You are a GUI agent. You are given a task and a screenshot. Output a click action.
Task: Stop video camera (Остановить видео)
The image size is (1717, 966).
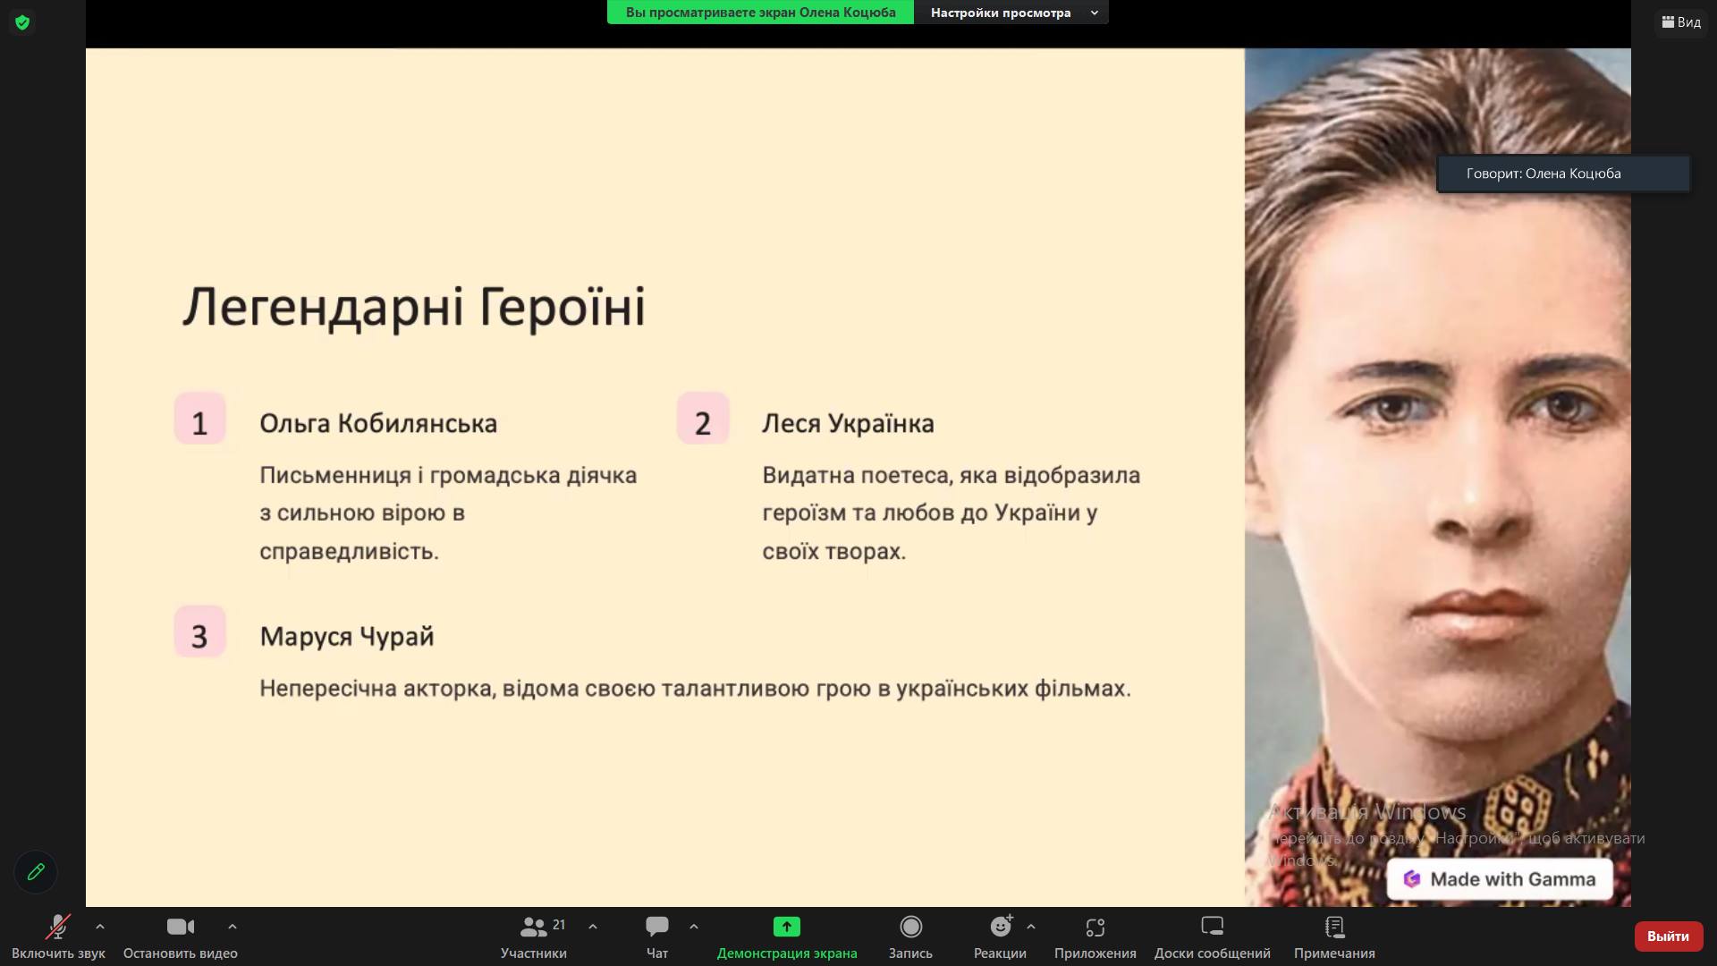[180, 936]
